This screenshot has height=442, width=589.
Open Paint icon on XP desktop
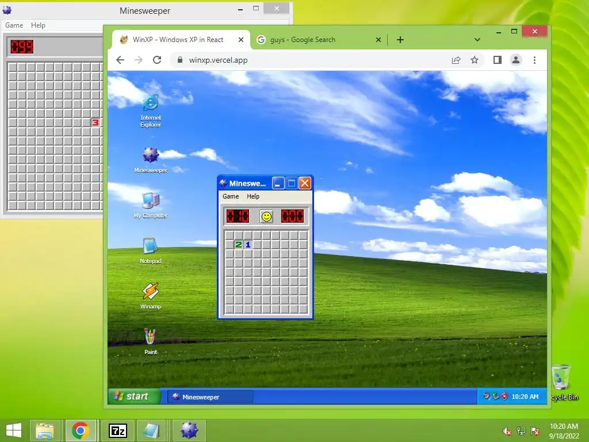[151, 341]
